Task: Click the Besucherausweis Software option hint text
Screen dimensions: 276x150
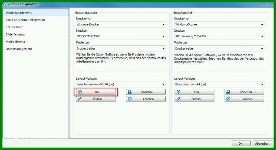Action: [121, 58]
